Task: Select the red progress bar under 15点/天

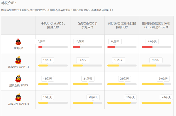Action: point(156,47)
